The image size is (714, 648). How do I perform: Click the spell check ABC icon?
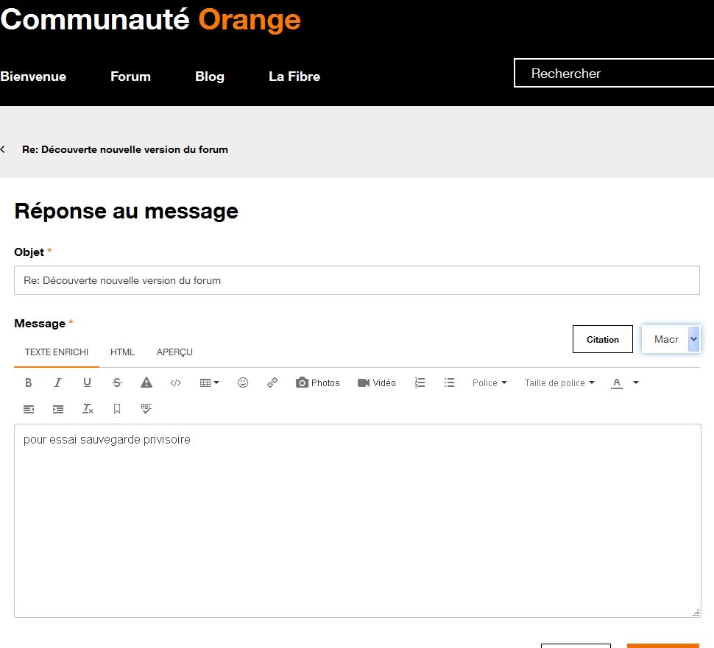pos(146,408)
